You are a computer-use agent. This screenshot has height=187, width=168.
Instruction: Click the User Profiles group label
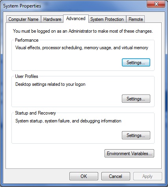tap(26, 76)
